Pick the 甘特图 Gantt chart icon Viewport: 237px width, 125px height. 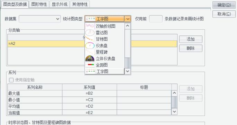point(90,39)
